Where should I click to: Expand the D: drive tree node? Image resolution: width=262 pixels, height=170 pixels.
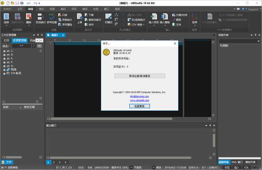tap(5, 55)
